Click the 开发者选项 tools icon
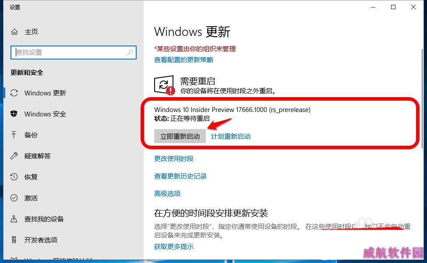 coord(14,240)
